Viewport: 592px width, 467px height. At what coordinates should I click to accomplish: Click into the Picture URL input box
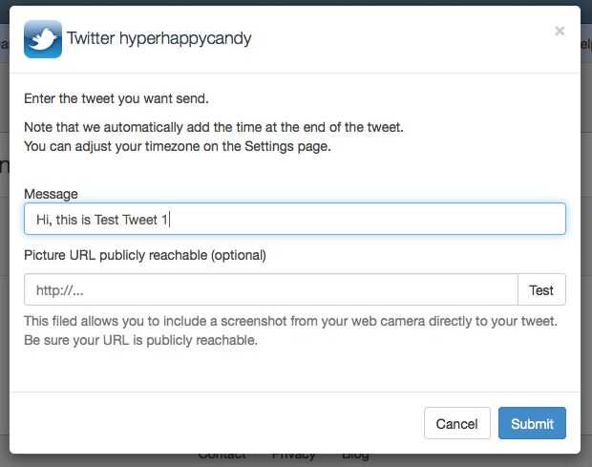click(270, 289)
